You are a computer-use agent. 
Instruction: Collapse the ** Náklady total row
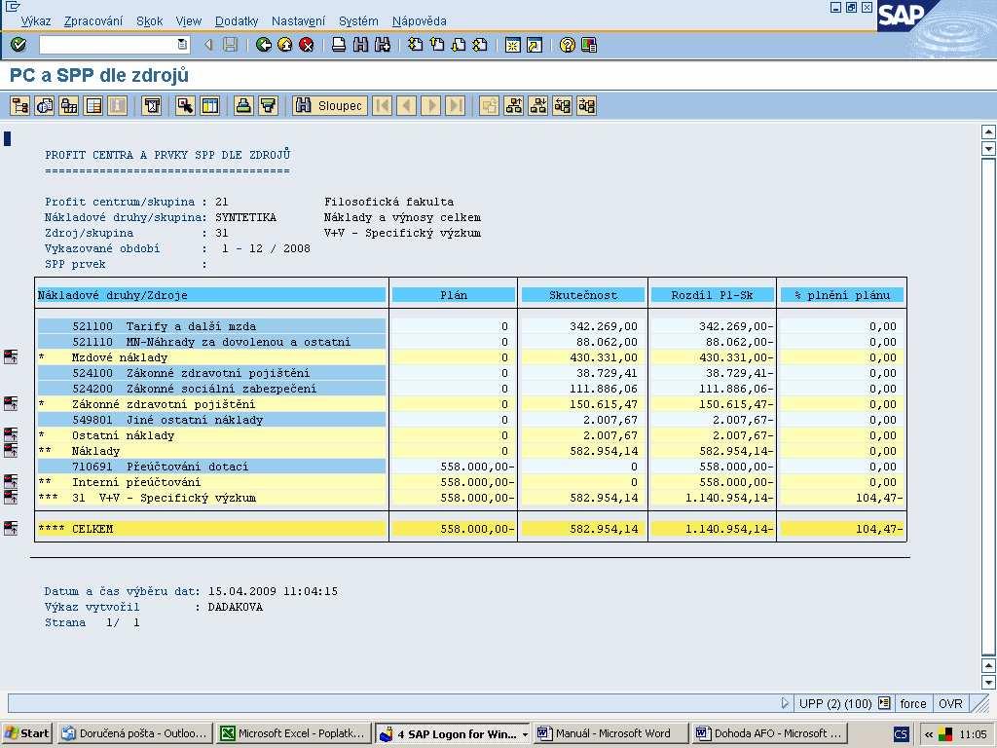tap(11, 450)
